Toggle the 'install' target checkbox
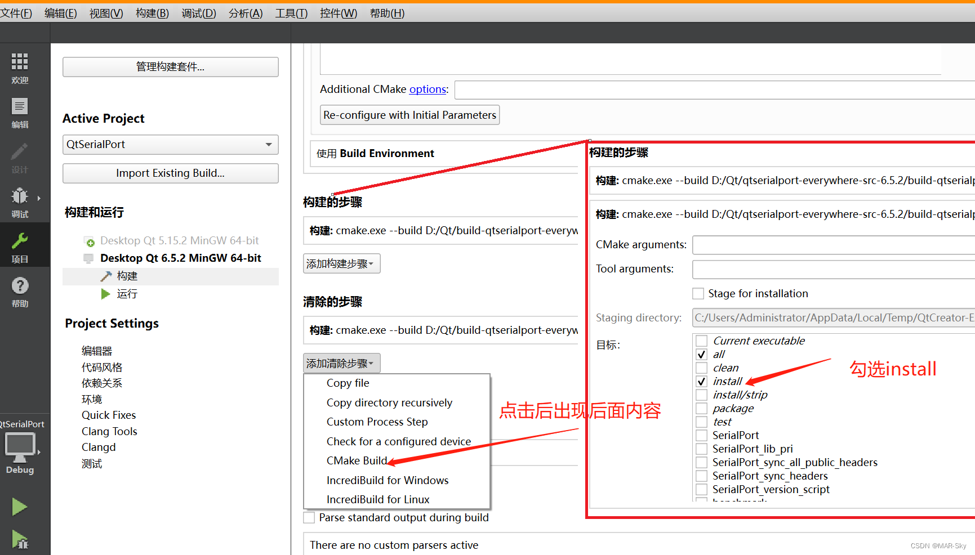 pyautogui.click(x=701, y=381)
